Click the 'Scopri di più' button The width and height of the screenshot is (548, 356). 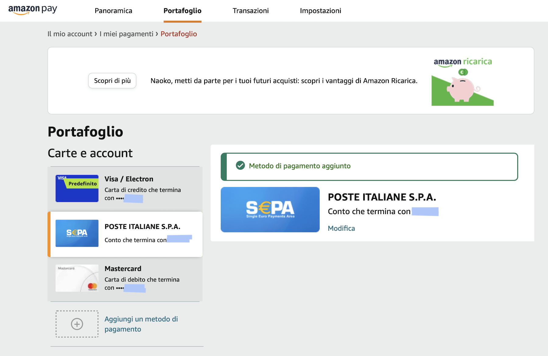112,80
